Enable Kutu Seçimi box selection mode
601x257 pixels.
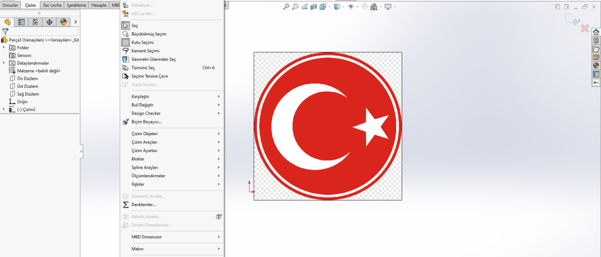[142, 43]
